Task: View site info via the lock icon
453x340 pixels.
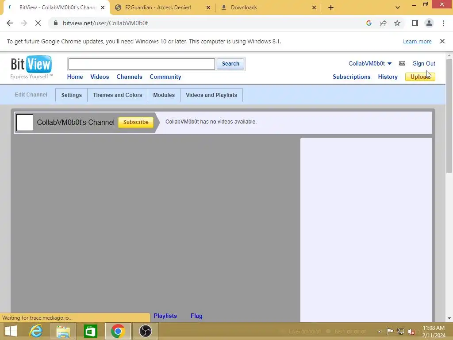Action: click(x=56, y=23)
